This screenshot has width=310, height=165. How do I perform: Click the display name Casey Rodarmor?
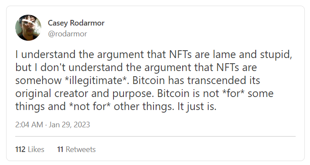click(x=76, y=23)
